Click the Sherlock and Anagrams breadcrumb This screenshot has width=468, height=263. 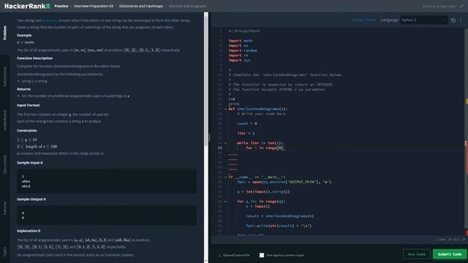[187, 6]
